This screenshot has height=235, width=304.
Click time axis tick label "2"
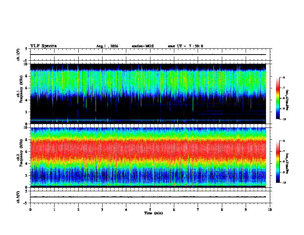click(x=78, y=210)
